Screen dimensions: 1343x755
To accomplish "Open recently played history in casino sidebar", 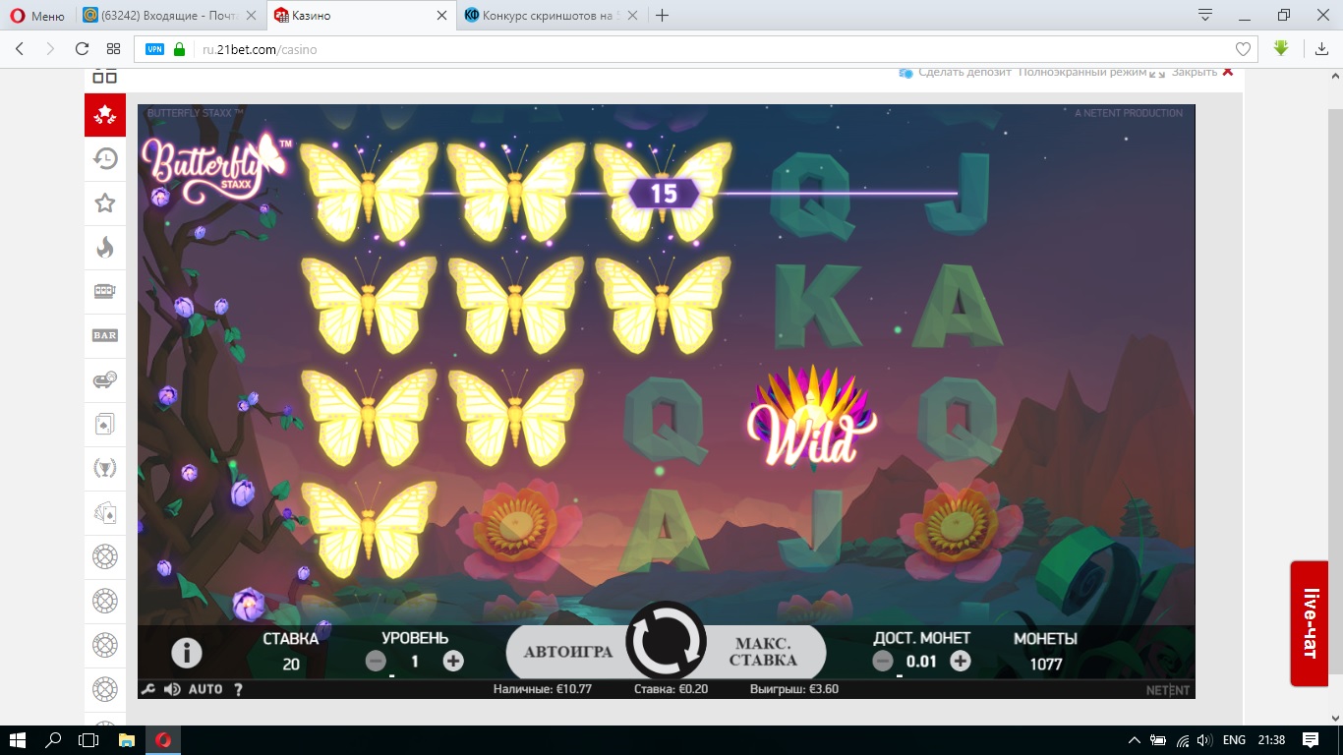I will coord(105,159).
